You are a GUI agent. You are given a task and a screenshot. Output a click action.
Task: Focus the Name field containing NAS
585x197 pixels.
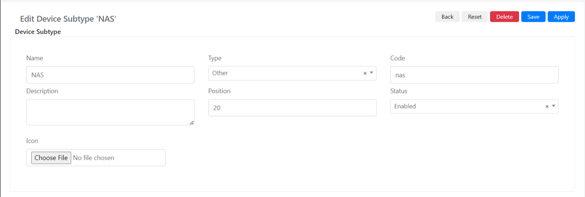(110, 75)
